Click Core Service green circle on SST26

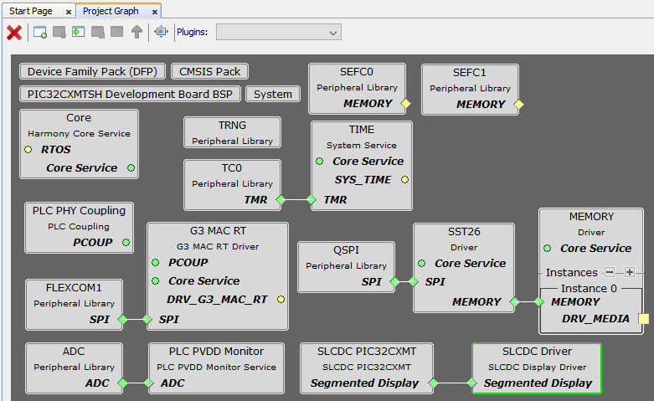pyautogui.click(x=422, y=263)
